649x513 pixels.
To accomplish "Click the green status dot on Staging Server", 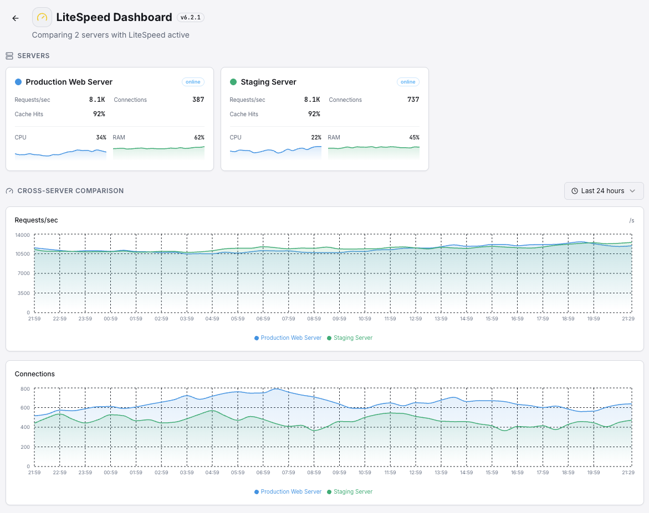I will 232,82.
